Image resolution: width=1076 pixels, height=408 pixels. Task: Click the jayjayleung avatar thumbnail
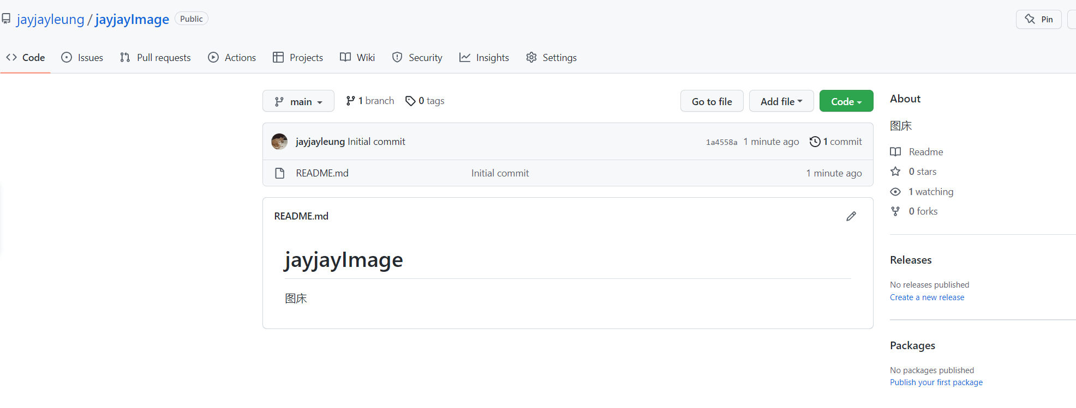click(279, 142)
